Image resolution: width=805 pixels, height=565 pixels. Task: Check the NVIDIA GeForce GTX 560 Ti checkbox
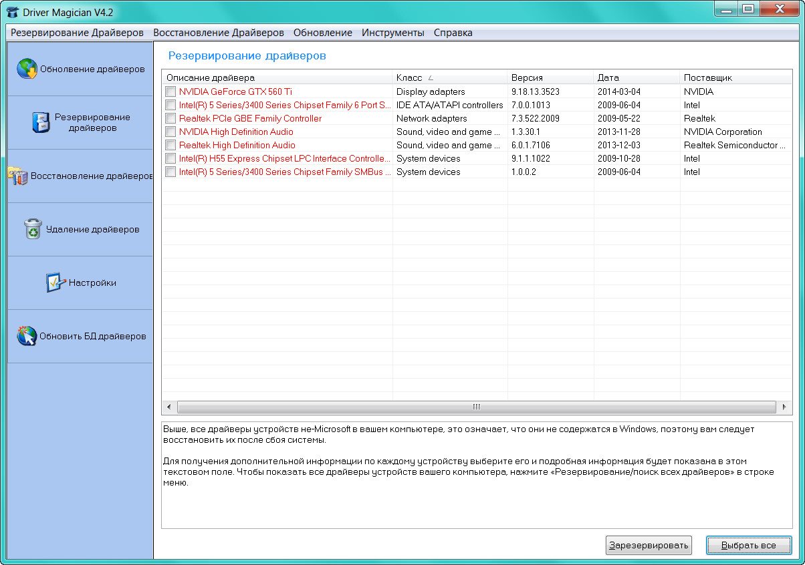[171, 91]
